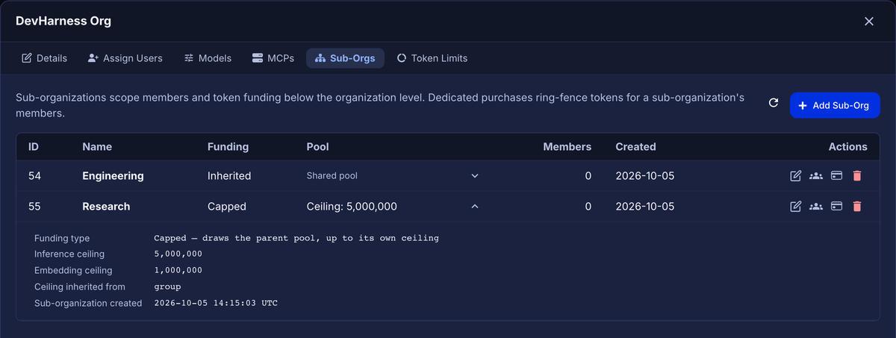Manage members of Engineering sub-org
Screen dimensions: 896x338
[x=816, y=176]
